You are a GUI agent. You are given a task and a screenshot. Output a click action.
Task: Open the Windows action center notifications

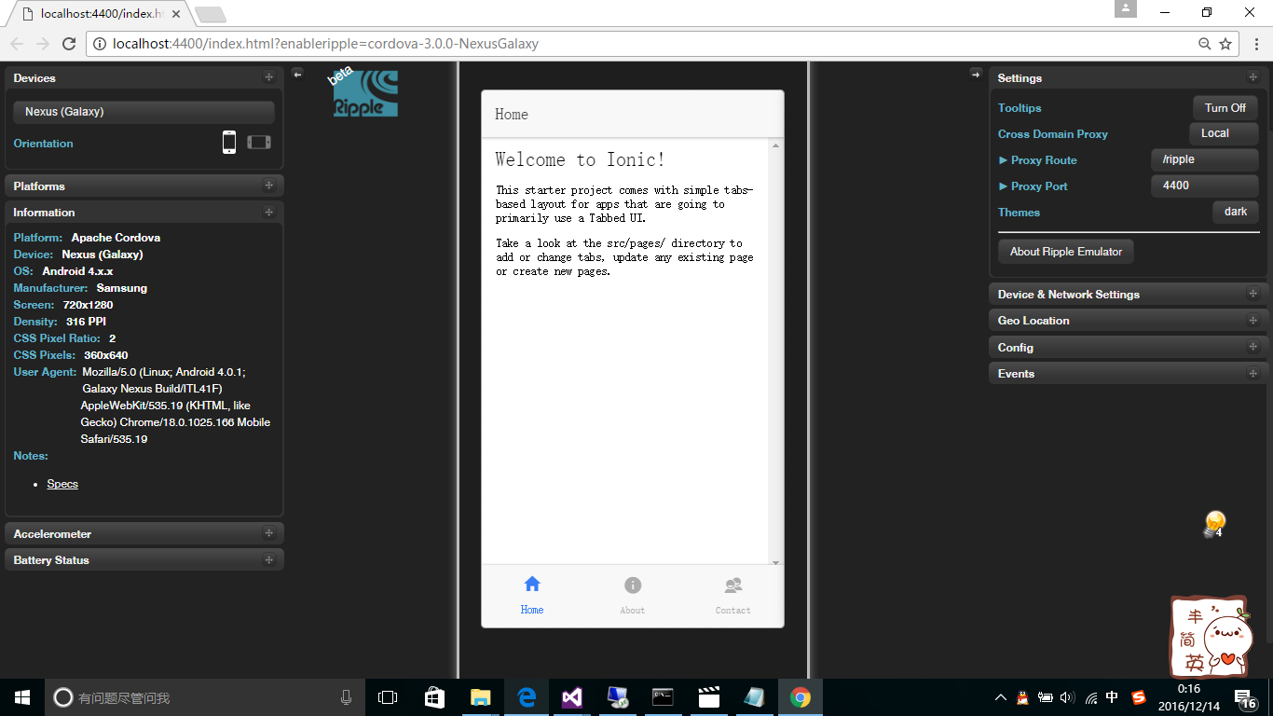(x=1245, y=698)
